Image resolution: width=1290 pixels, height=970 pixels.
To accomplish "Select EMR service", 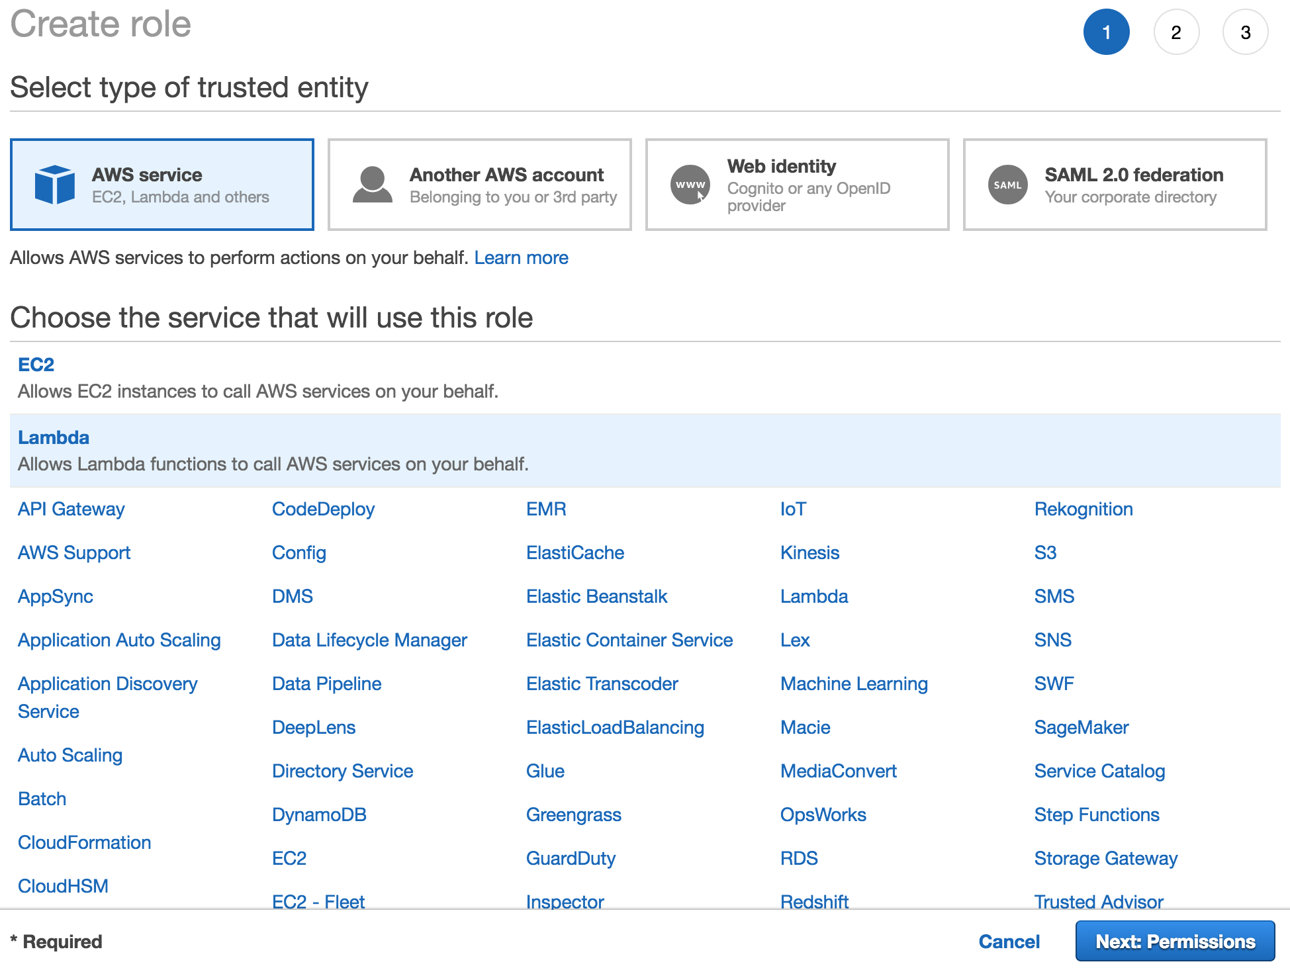I will coord(546,509).
